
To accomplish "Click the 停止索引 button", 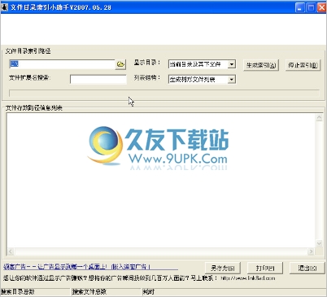I will click(x=303, y=65).
